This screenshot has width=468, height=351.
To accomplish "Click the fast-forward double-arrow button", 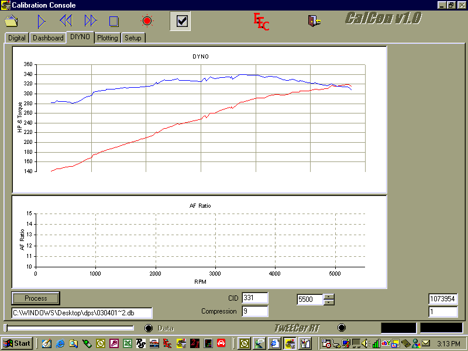I will [x=91, y=21].
